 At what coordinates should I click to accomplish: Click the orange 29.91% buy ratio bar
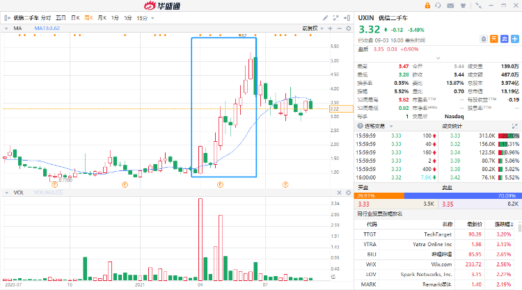[x=379, y=196]
